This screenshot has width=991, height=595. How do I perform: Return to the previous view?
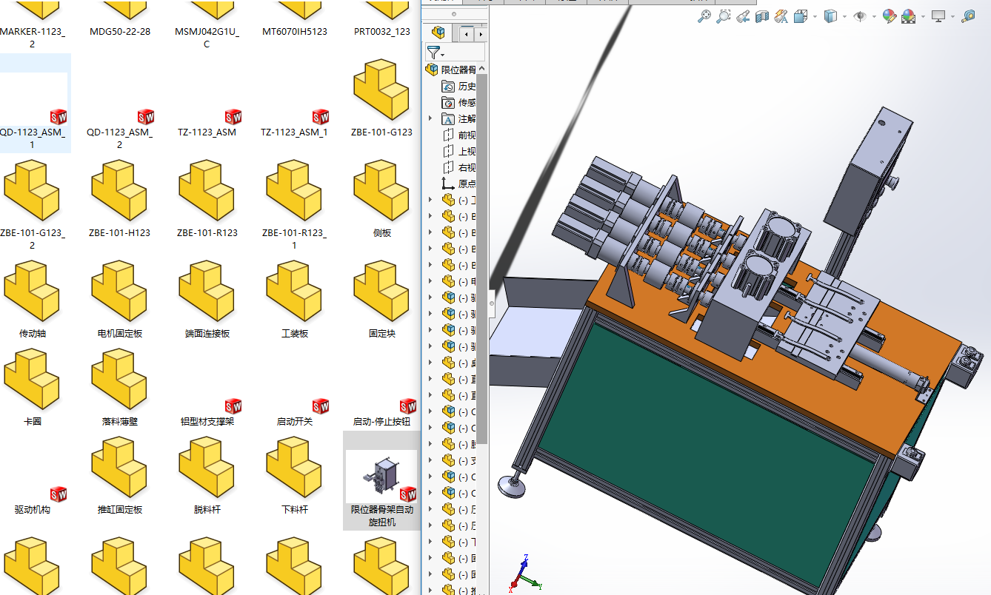(743, 16)
